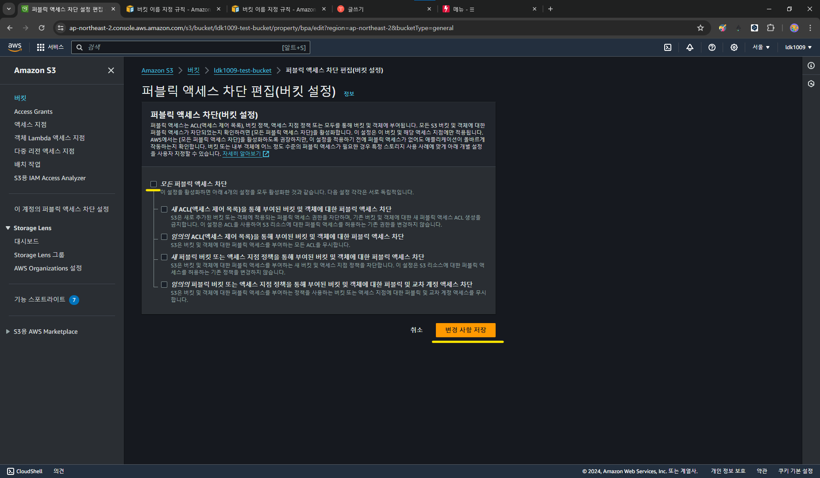Reload the page
The height and width of the screenshot is (478, 820).
point(42,28)
